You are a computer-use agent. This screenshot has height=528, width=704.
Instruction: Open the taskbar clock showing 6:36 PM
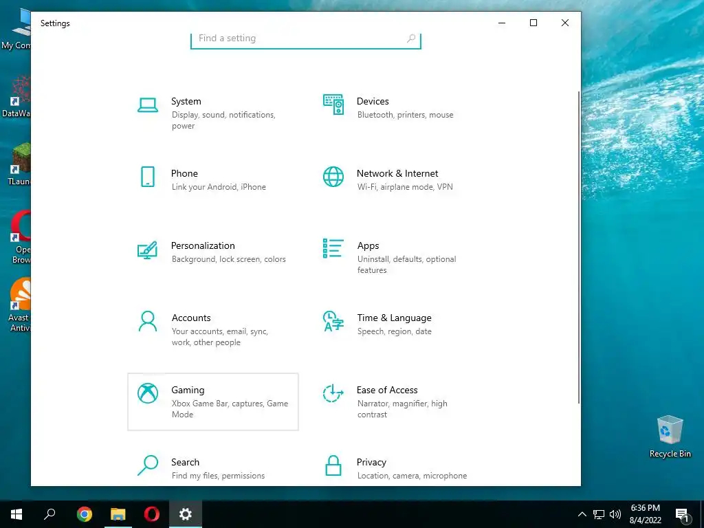coord(645,514)
